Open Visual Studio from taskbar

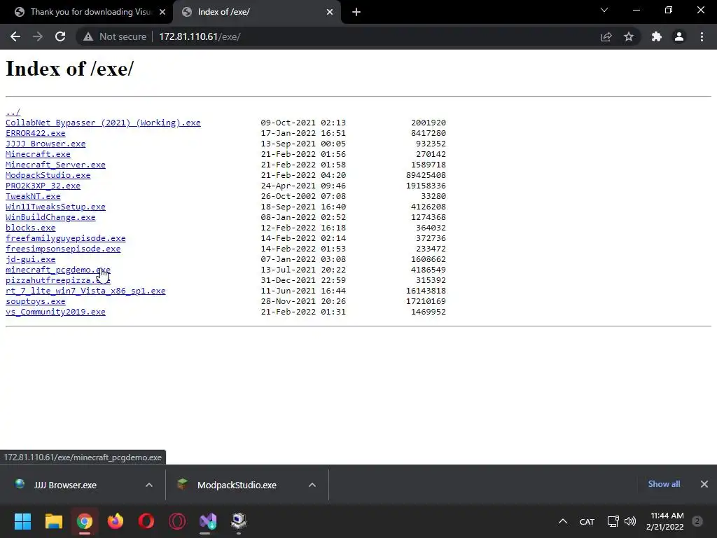pyautogui.click(x=208, y=521)
